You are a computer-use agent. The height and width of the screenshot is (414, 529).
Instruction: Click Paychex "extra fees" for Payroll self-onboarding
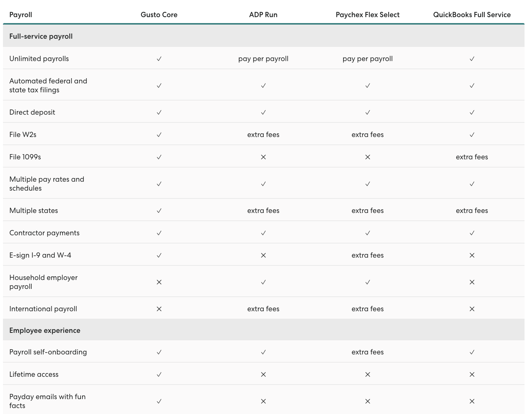pyautogui.click(x=368, y=352)
